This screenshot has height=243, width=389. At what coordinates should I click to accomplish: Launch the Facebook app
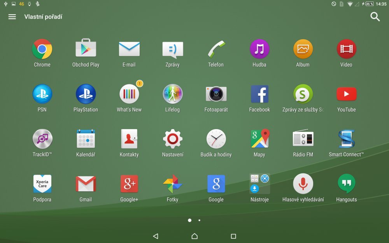pyautogui.click(x=259, y=94)
